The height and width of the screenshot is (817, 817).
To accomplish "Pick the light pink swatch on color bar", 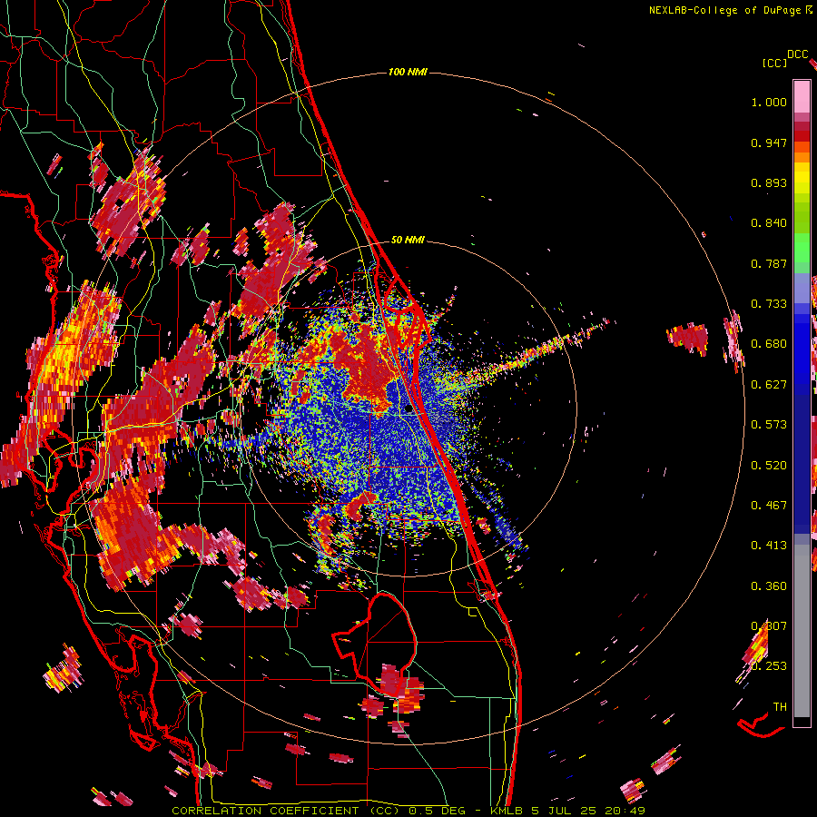I will [x=802, y=96].
